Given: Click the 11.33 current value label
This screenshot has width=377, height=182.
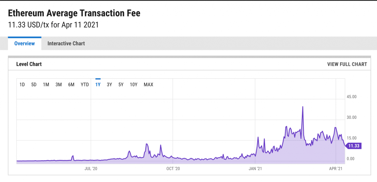Looking at the screenshot, I should coord(353,146).
